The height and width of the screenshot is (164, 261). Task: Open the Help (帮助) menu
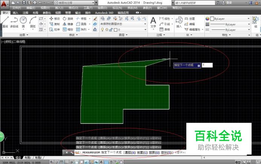click(x=177, y=8)
